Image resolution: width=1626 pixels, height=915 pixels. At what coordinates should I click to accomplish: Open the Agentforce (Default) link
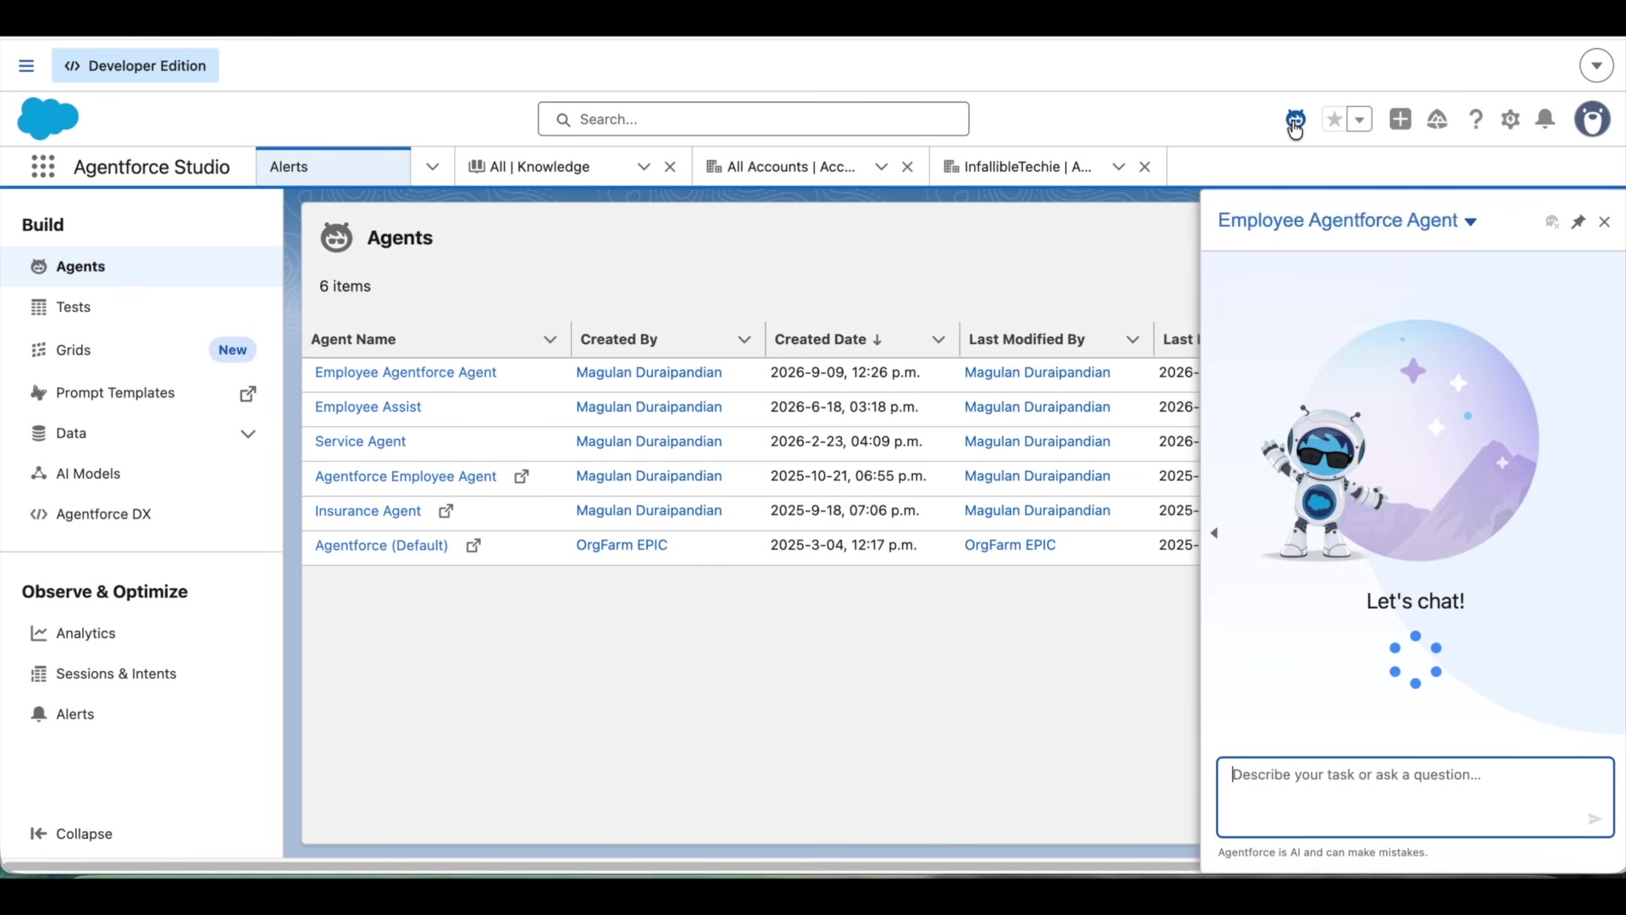[381, 546]
